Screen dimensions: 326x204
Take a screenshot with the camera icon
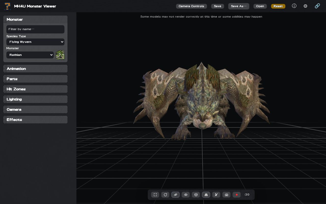point(226,195)
